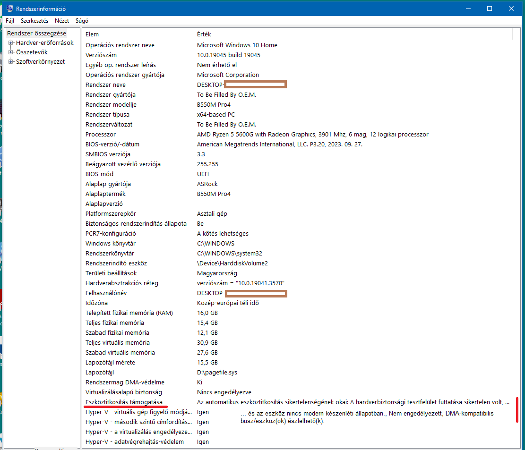The image size is (525, 450).
Task: Expand the Szoftverkörnyezet tree node
Action: coord(11,61)
